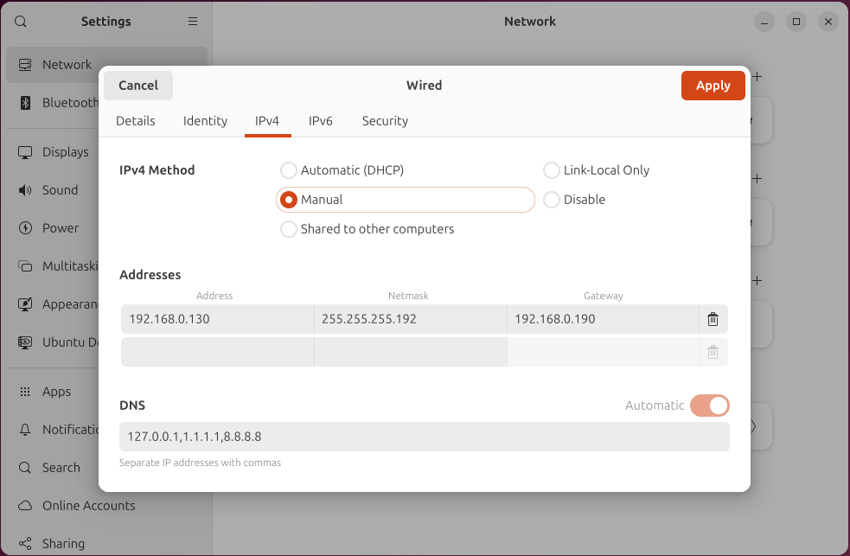Turn off Automatic DNS switch
850x556 pixels.
pos(709,406)
